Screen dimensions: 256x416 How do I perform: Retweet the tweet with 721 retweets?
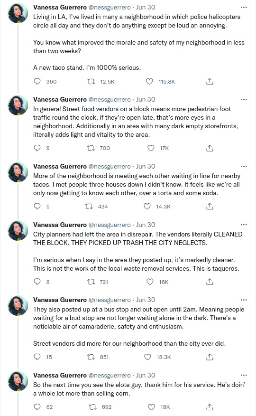pyautogui.click(x=91, y=282)
